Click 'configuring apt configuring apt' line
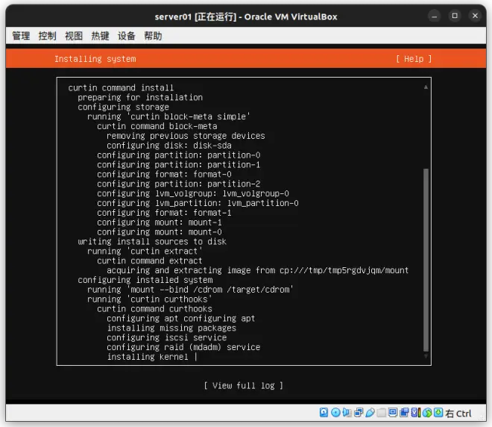The width and height of the screenshot is (492, 427). 180,318
